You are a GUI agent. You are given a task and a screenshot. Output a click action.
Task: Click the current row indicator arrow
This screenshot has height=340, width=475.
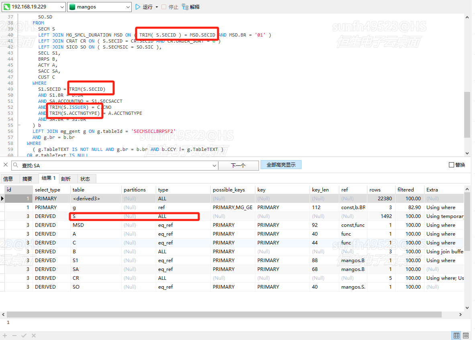(2, 199)
